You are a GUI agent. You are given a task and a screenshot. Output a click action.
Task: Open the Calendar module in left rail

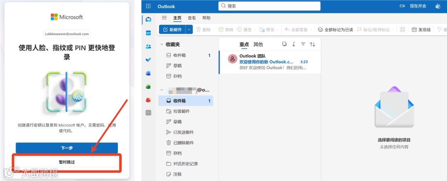(148, 33)
